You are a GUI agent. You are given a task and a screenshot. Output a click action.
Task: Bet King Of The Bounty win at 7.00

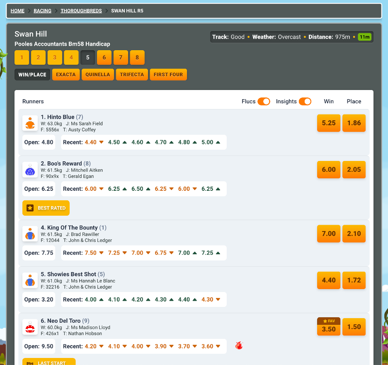[x=329, y=234]
